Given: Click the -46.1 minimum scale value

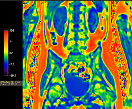Looking at the screenshot, I should (13, 75).
